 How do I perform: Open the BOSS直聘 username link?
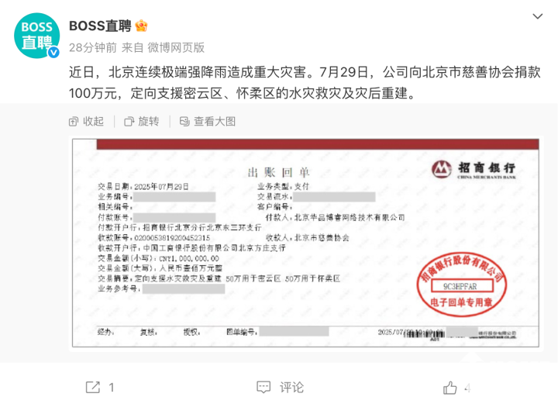100,26
